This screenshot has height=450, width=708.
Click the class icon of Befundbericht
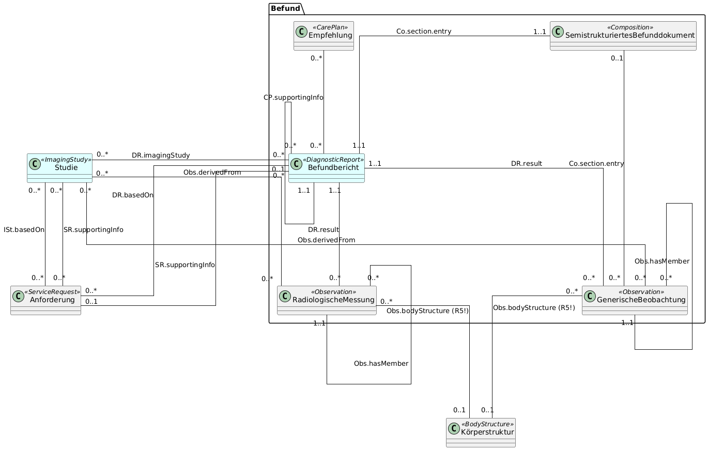(x=297, y=165)
